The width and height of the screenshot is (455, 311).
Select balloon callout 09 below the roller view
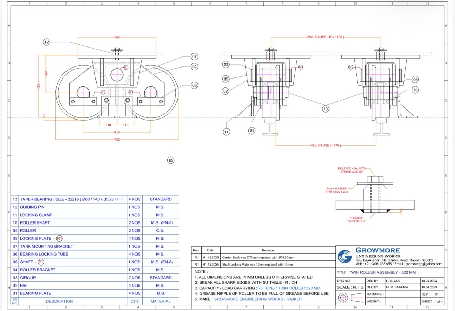[x=171, y=160]
